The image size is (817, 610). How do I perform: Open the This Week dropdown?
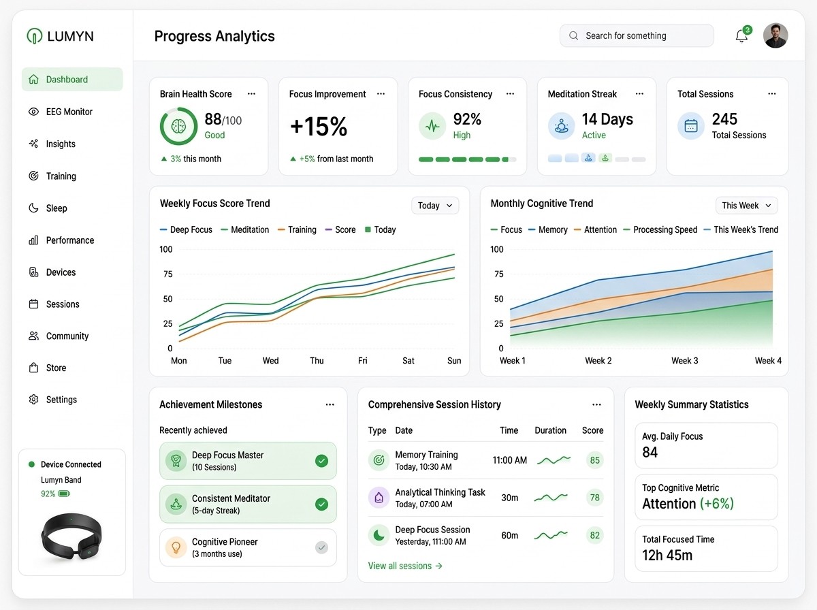[x=746, y=206]
